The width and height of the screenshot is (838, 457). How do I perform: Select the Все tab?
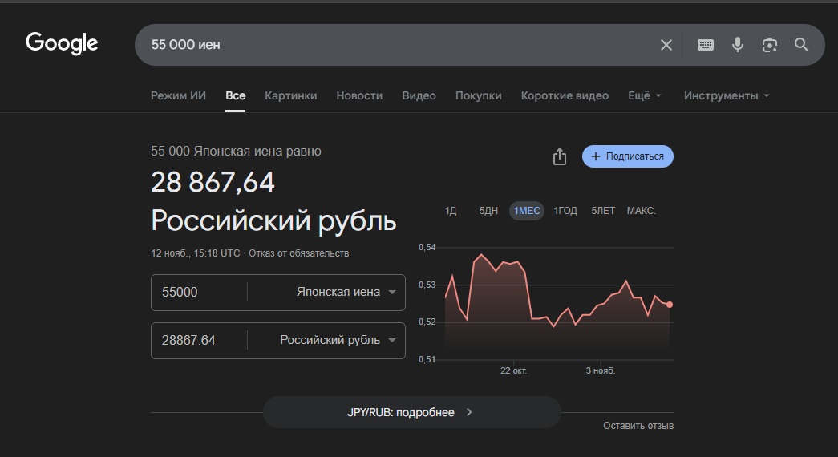235,95
